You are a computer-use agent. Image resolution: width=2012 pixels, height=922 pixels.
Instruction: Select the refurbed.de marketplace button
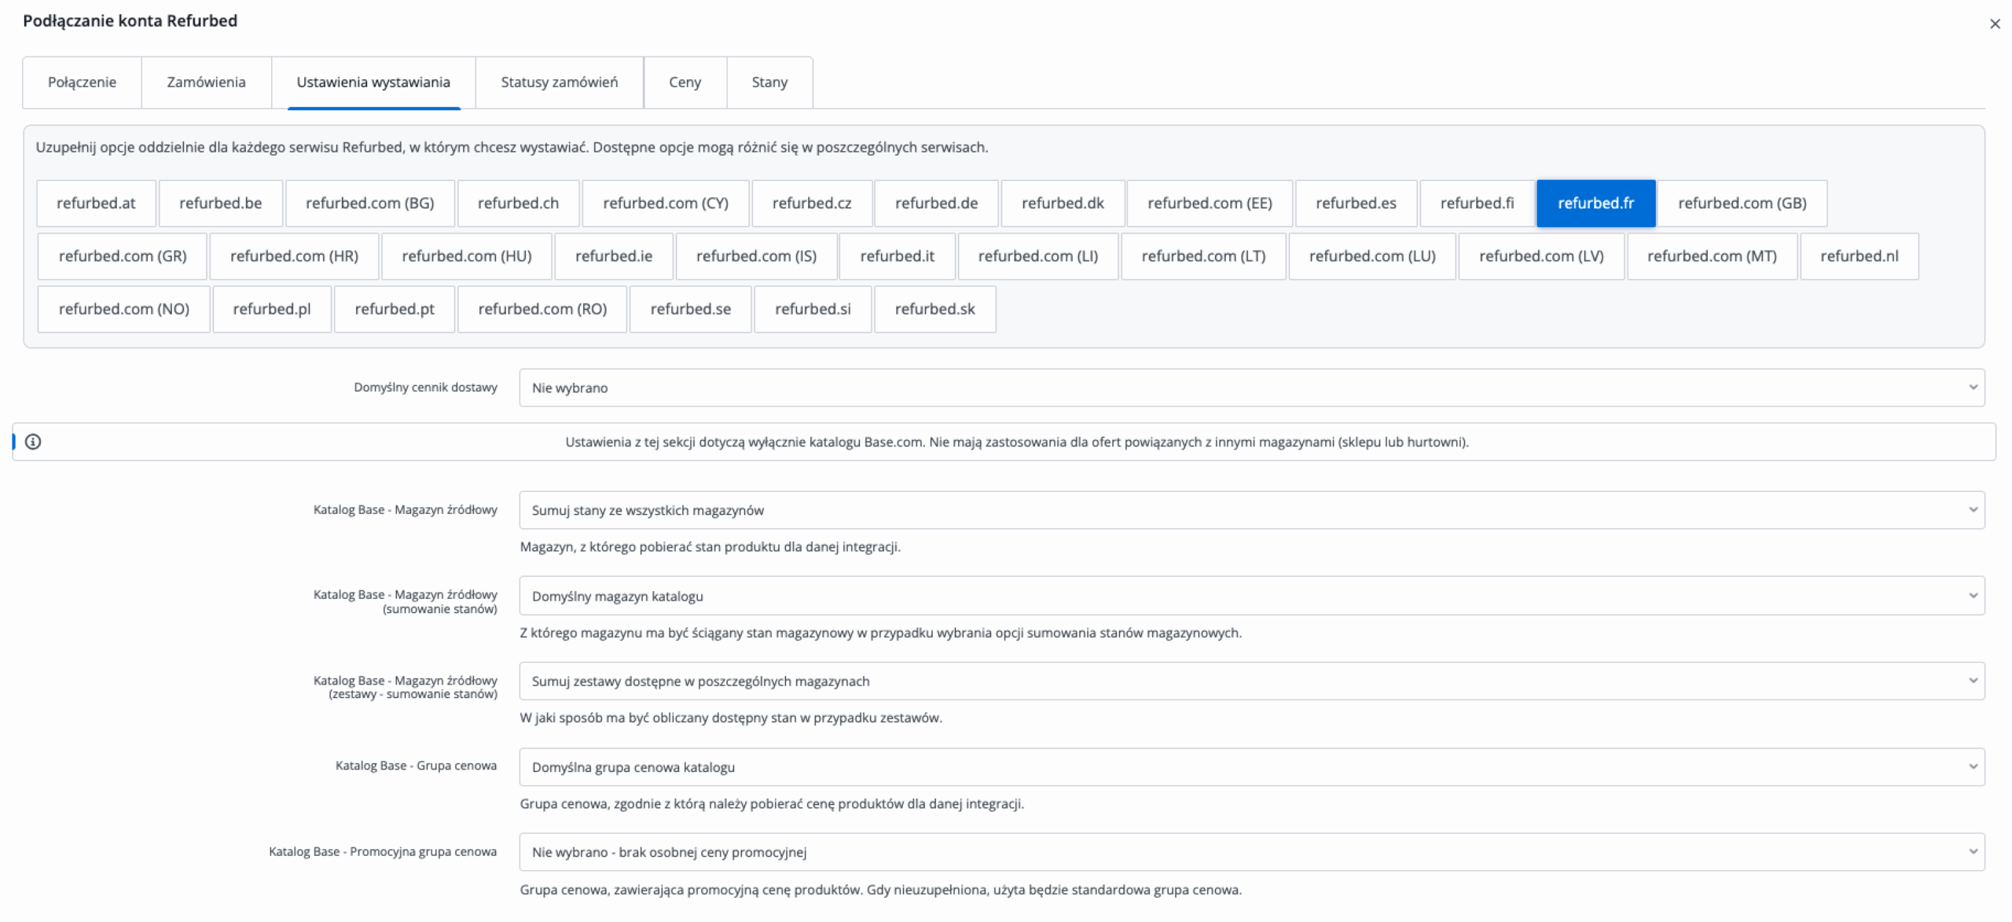[x=936, y=204]
